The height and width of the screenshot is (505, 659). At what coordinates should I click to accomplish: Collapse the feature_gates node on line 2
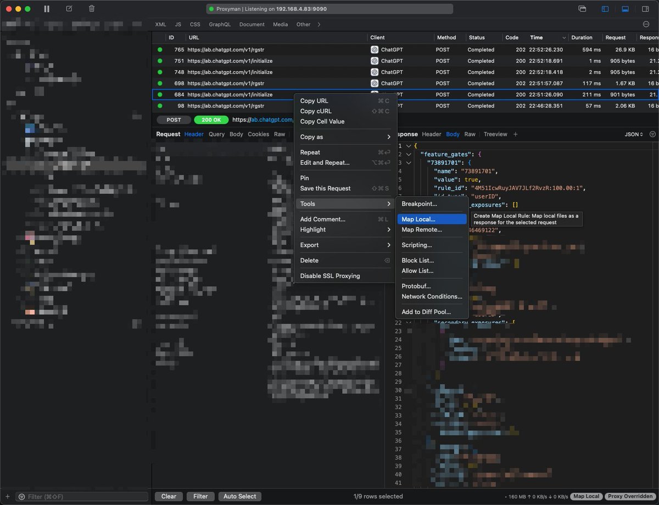pos(408,154)
